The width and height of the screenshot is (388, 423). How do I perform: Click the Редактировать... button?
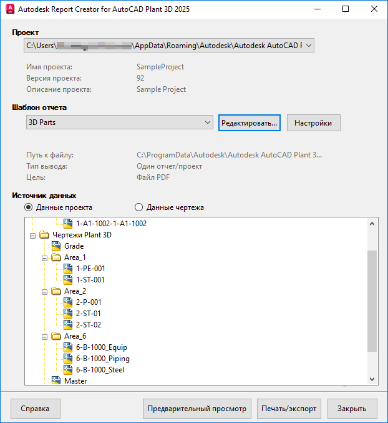click(250, 122)
